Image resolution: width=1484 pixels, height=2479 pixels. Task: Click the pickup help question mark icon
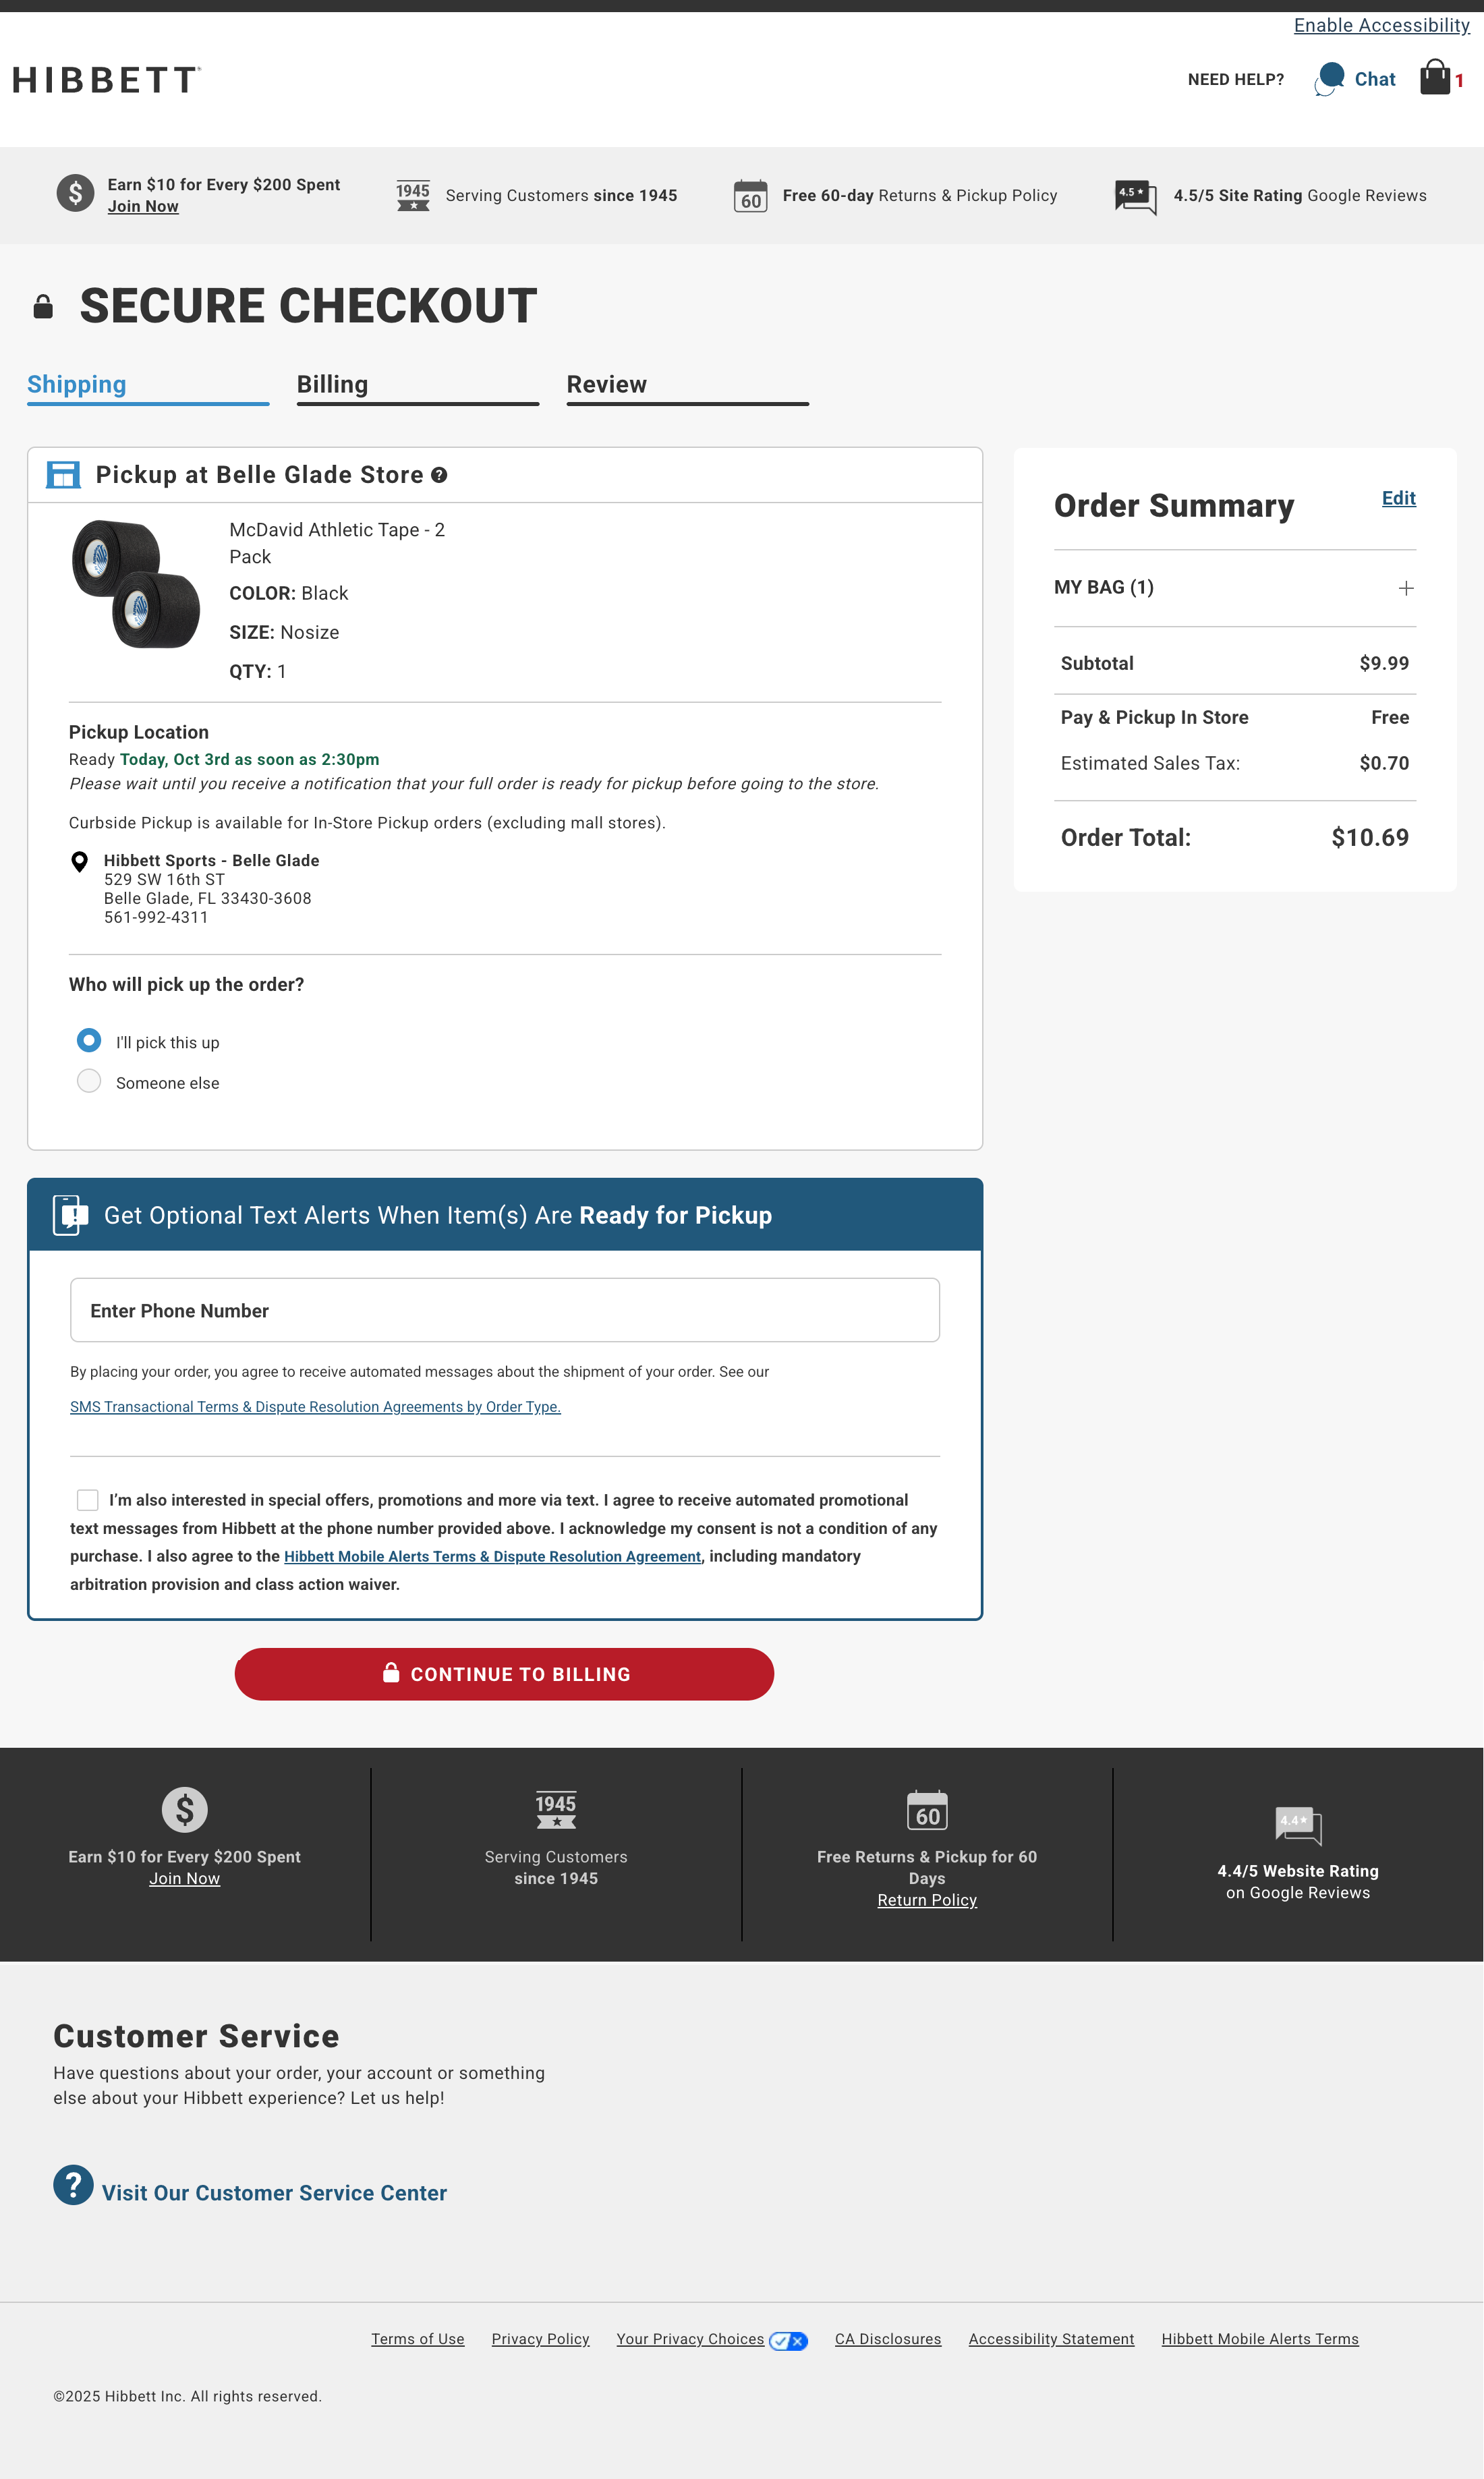(439, 475)
